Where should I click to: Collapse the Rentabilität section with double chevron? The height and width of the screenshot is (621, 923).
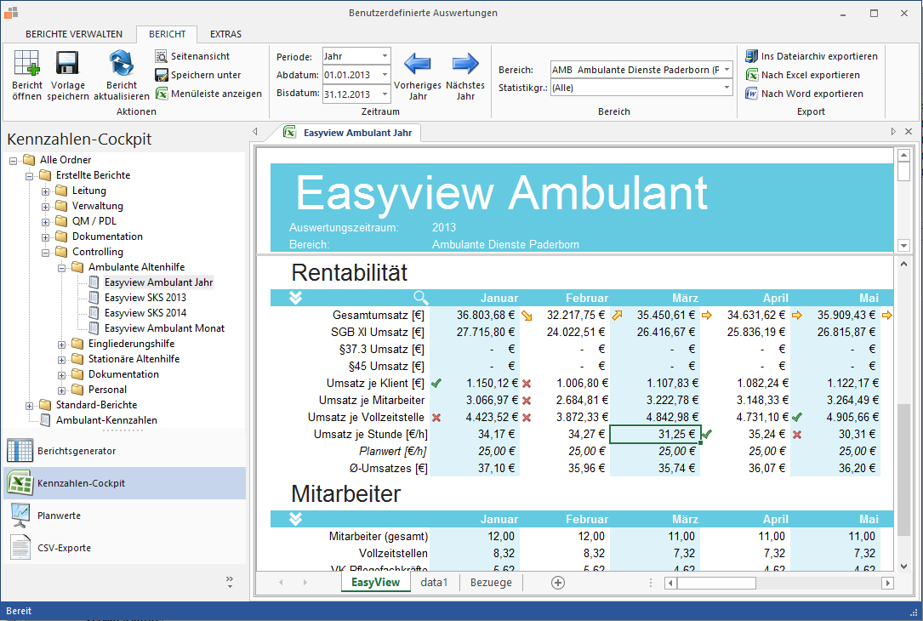295,298
